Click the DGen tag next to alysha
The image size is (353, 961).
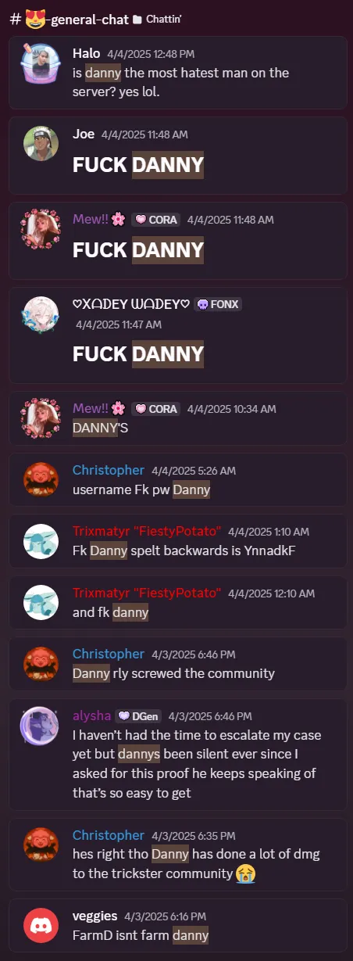click(x=138, y=716)
